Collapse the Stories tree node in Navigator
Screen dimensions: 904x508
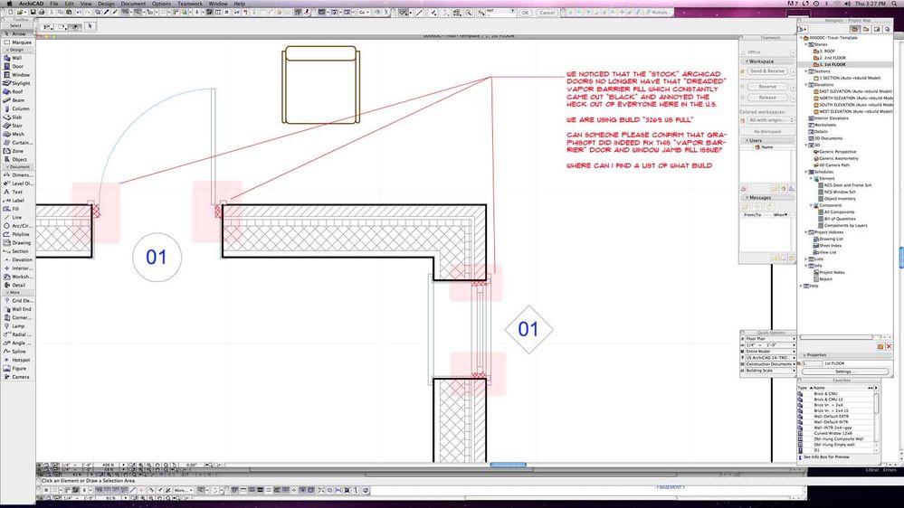(x=806, y=44)
